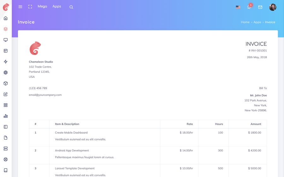Click the four-squares grid sidebar icon

coord(5,105)
